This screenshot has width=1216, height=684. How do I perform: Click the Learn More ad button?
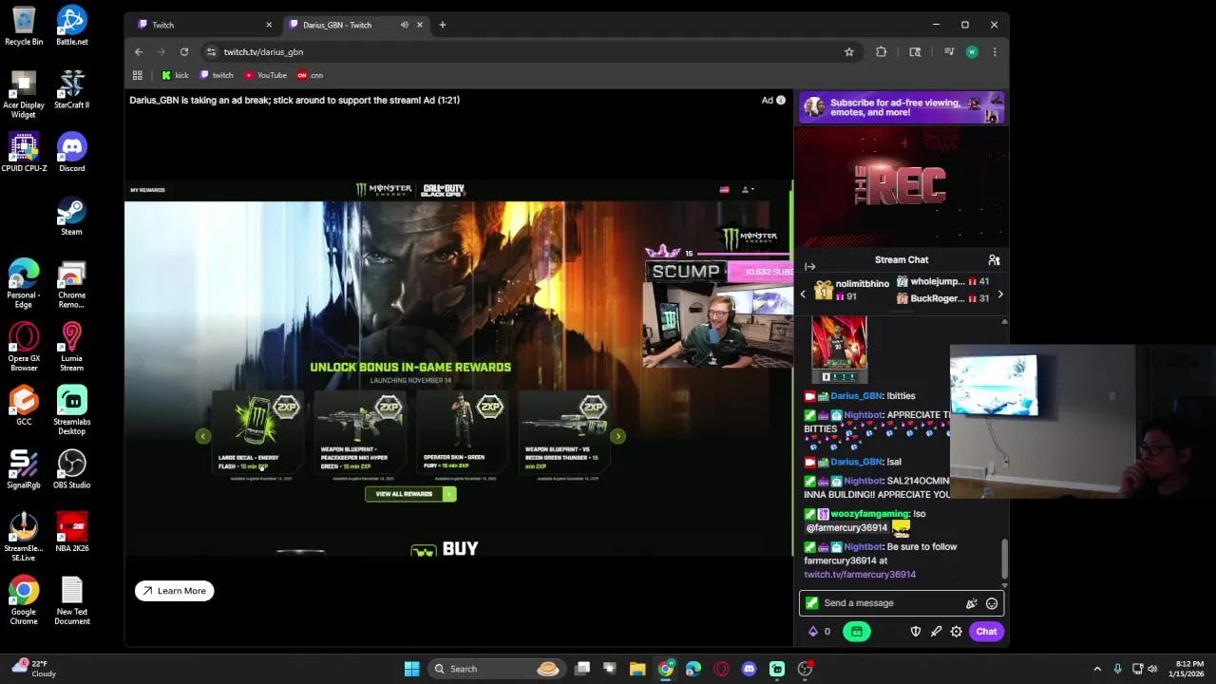[175, 591]
